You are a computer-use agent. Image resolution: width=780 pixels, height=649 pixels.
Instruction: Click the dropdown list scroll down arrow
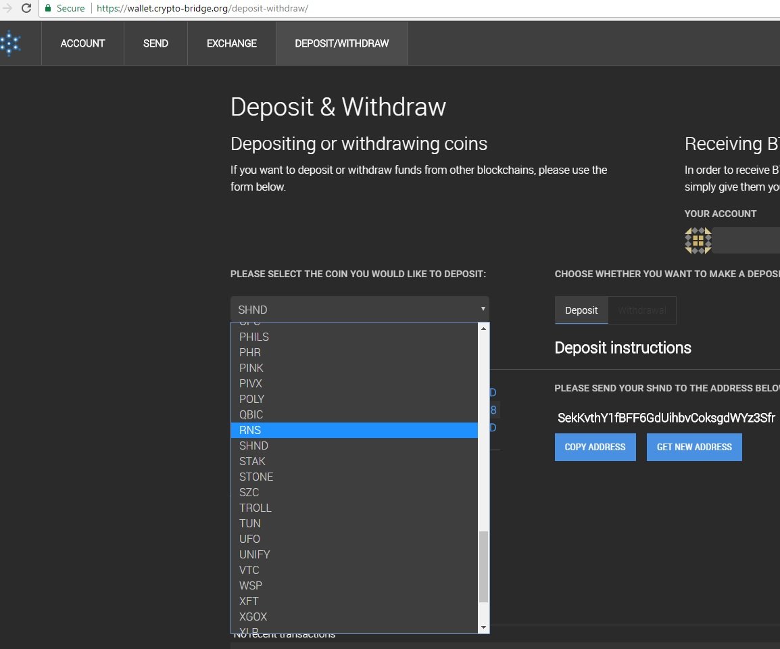click(x=483, y=627)
